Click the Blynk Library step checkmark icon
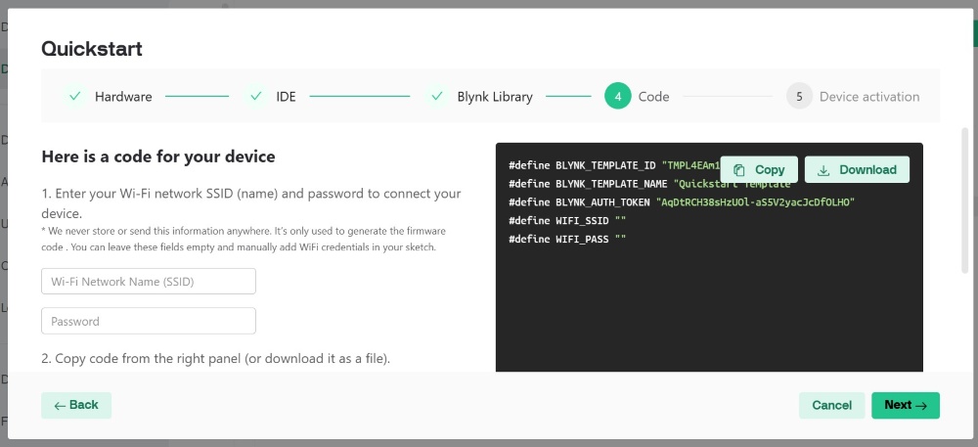The width and height of the screenshot is (978, 447). pos(437,96)
